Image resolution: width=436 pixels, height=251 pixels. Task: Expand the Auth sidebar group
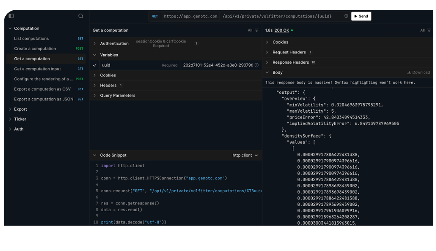(x=10, y=129)
